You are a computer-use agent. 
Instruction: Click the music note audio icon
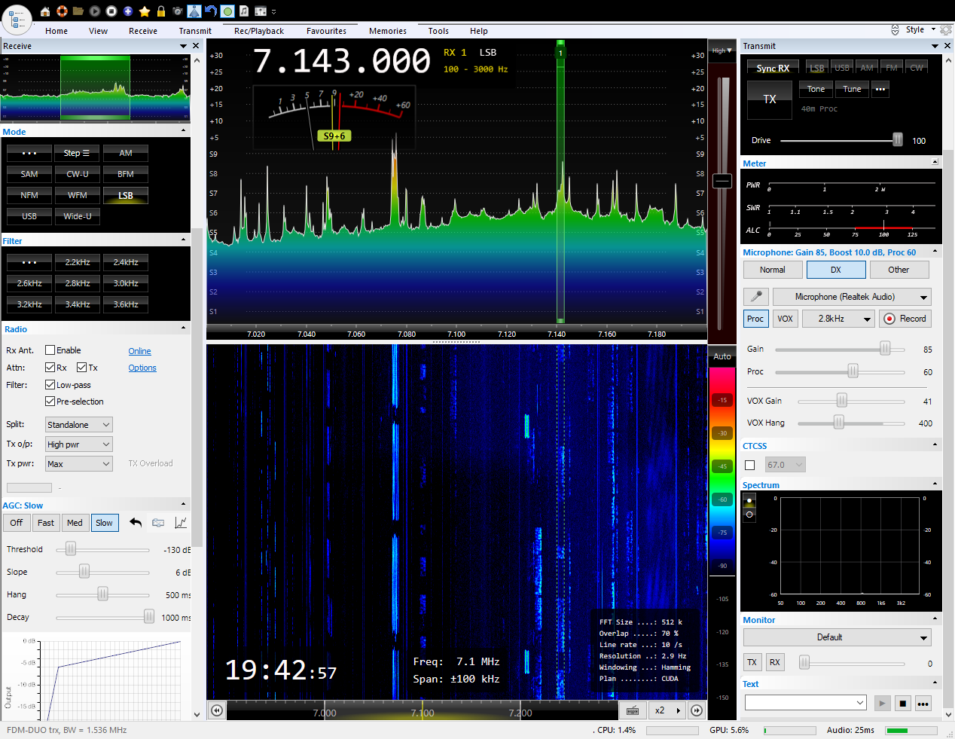tap(244, 11)
